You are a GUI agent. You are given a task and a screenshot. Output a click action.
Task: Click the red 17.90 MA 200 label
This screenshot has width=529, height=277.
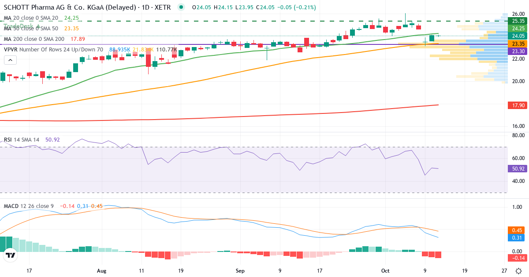(517, 106)
